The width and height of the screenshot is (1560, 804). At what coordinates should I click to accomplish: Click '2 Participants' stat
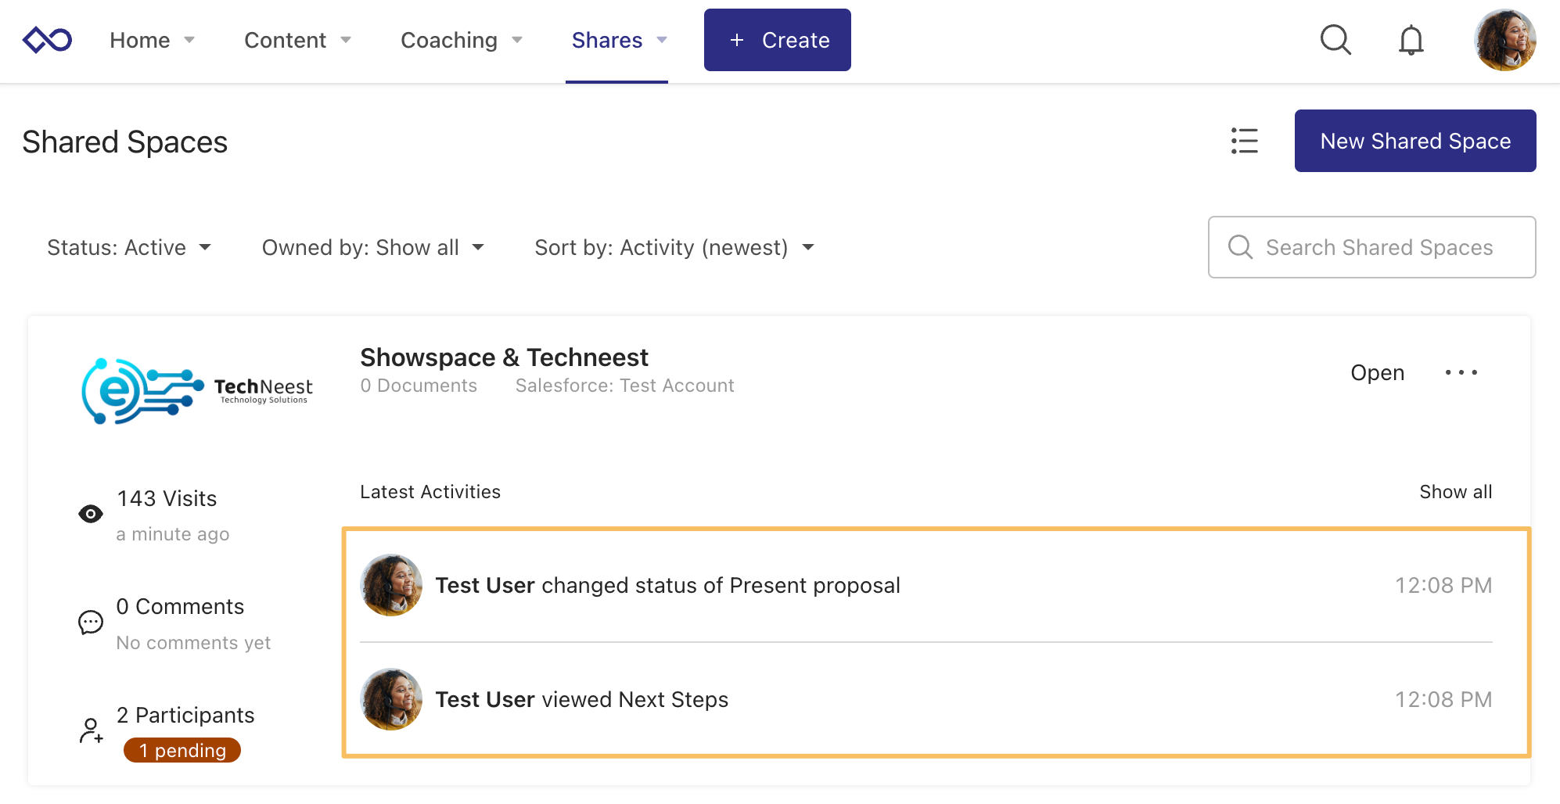click(185, 715)
